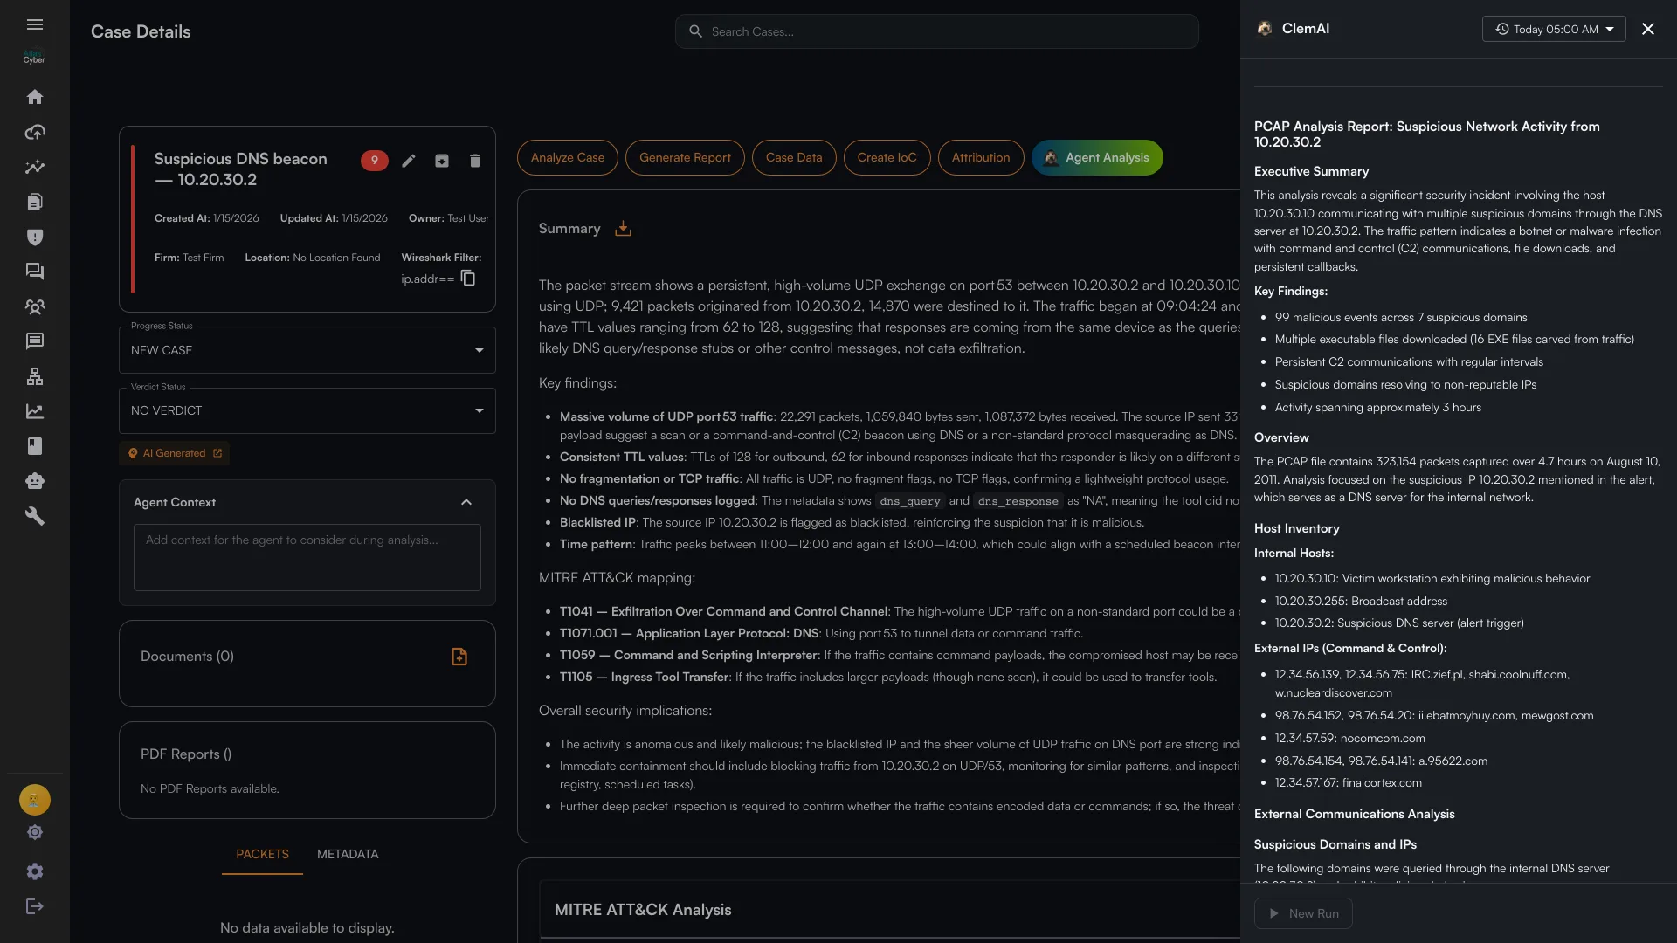
Task: Edit the case title with pencil icon
Action: click(409, 161)
